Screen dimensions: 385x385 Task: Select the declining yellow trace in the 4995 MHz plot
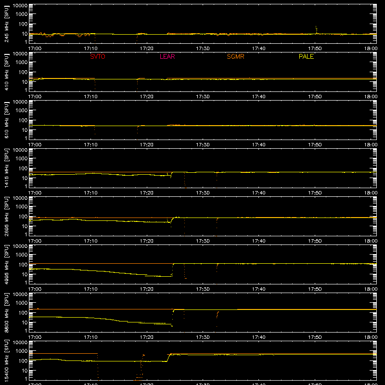coord(101,272)
